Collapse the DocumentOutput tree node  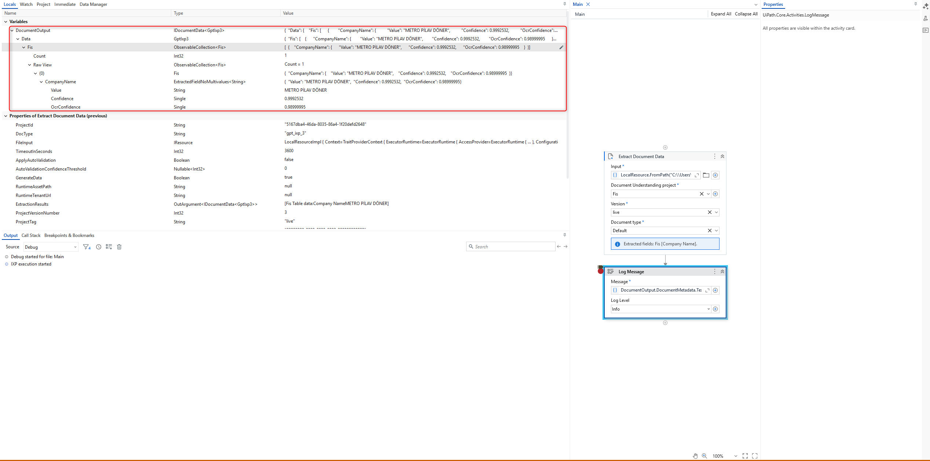12,30
